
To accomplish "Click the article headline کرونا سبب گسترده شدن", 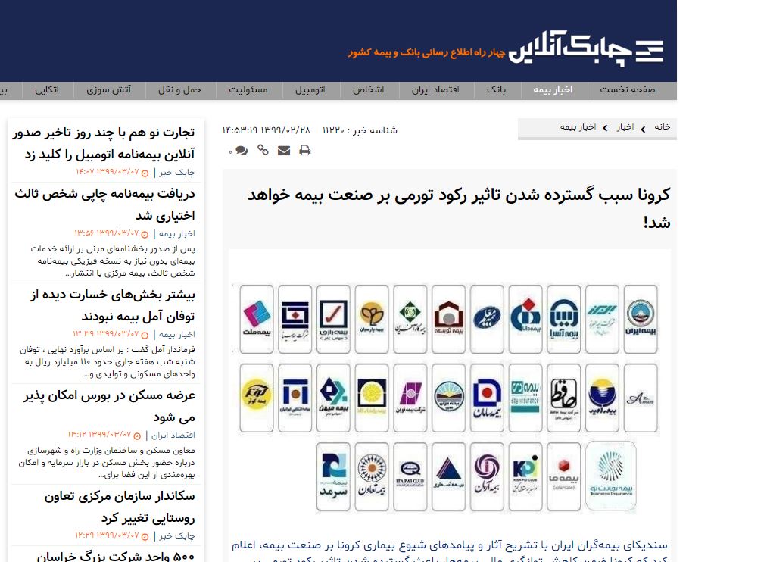I will pyautogui.click(x=459, y=208).
